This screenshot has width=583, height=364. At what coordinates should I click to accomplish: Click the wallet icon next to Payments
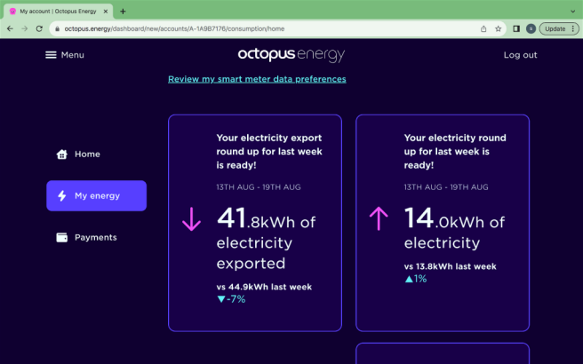point(61,237)
